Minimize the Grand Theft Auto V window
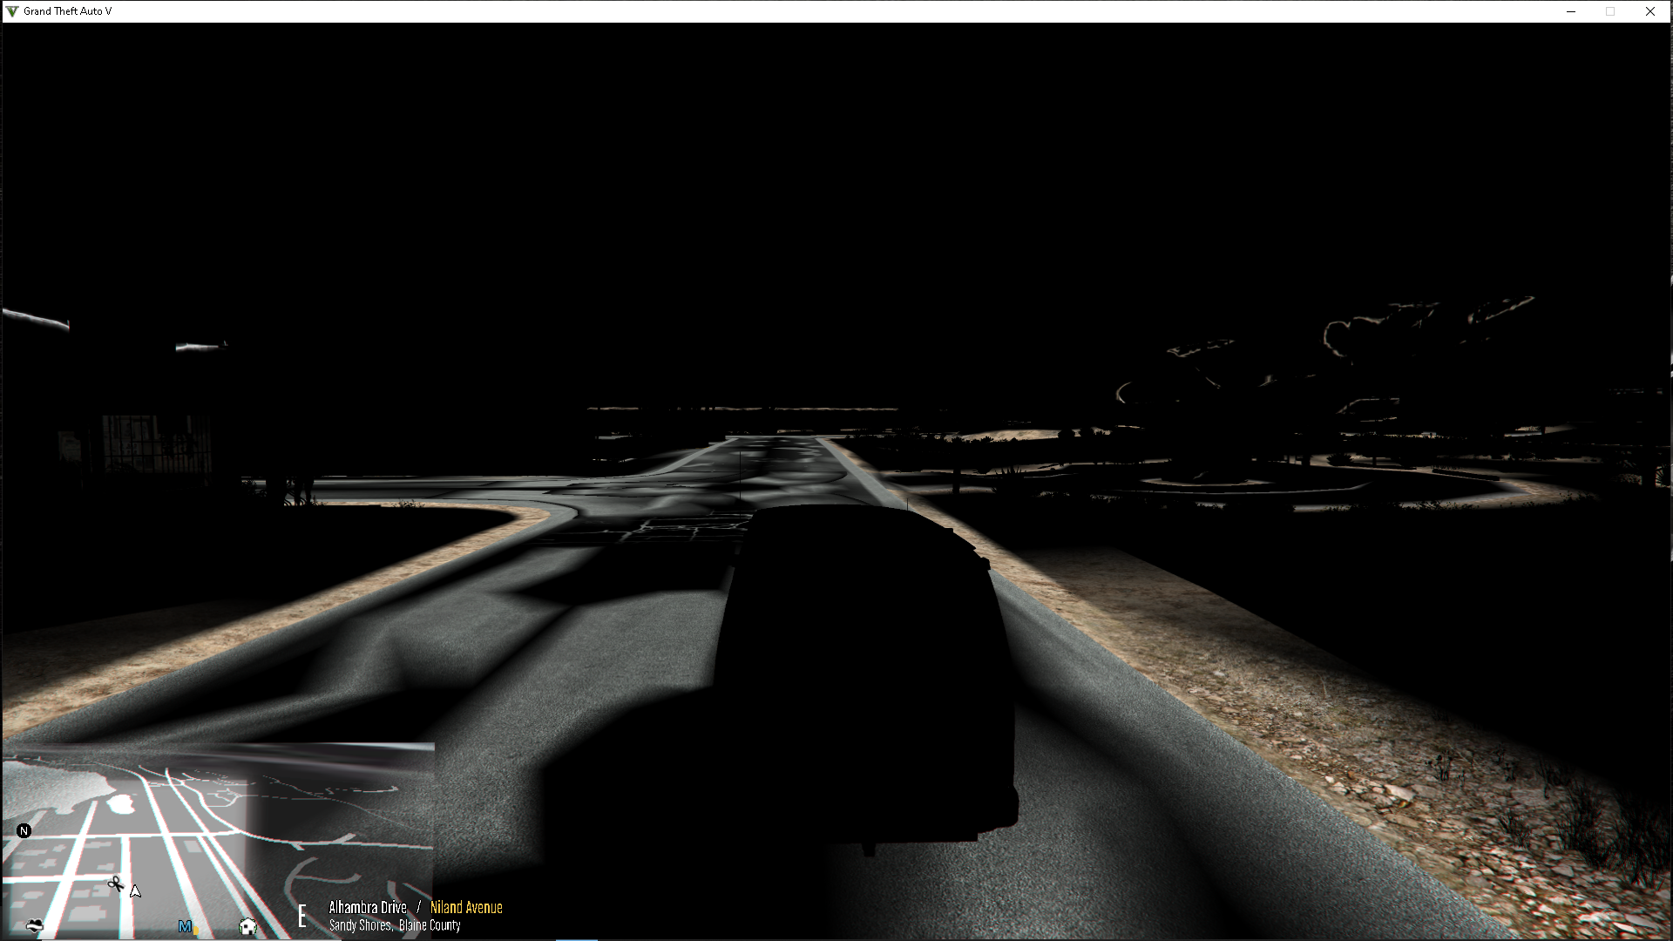The image size is (1673, 941). 1571,11
